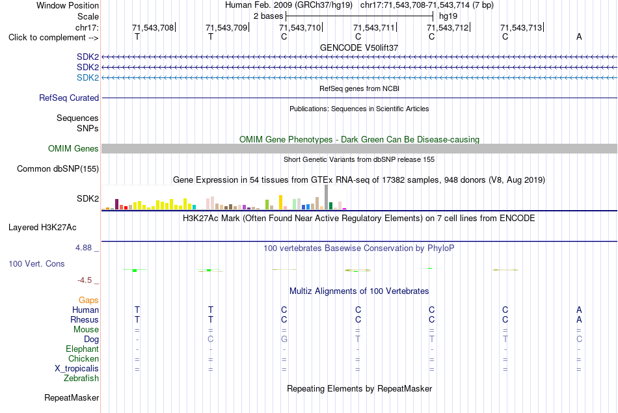Click the Window Position label

click(x=68, y=5)
